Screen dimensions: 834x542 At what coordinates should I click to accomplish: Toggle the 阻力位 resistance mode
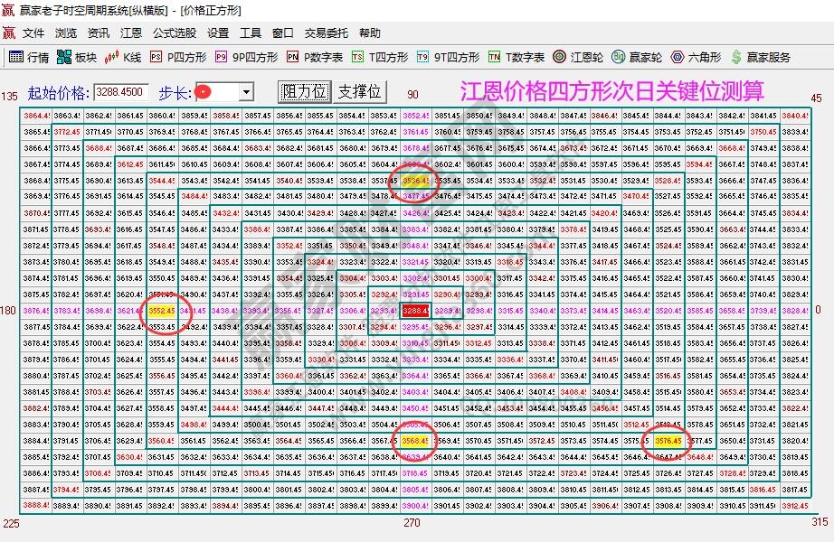coord(303,90)
